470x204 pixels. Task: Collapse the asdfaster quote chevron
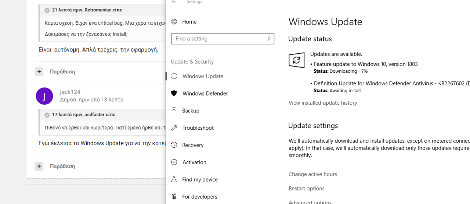click(47, 115)
